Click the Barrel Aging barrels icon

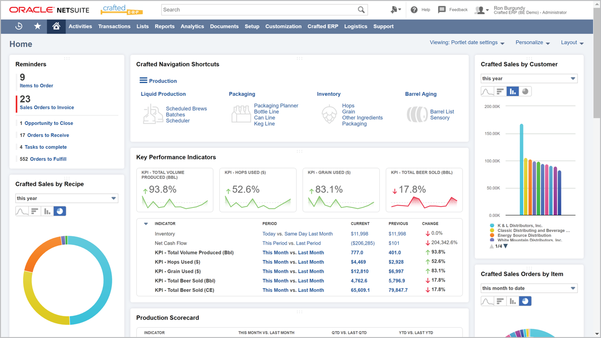pyautogui.click(x=417, y=115)
